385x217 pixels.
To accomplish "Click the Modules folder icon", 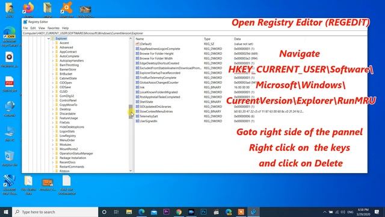I will pyautogui.click(x=57, y=145).
